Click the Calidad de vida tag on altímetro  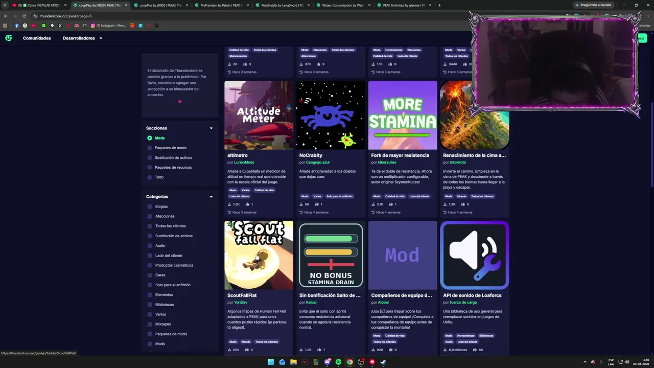click(264, 190)
